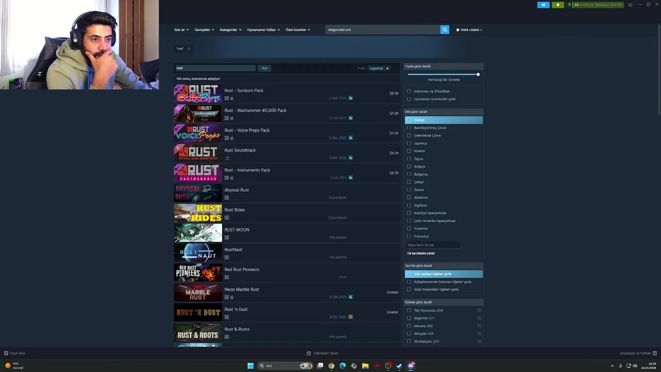Show hidden system tray icons
661x372 pixels.
[x=612, y=366]
